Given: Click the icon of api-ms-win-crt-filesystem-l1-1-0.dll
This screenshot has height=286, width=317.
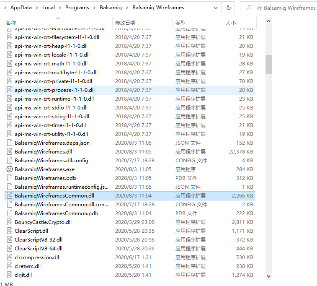Looking at the screenshot, I should coord(10,37).
